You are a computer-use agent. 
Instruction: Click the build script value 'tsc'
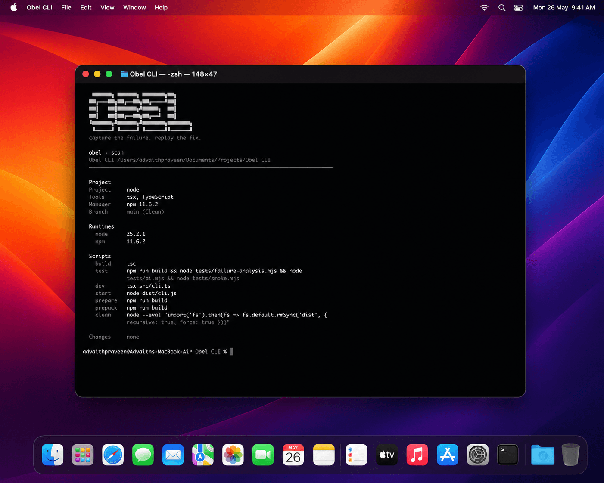[x=131, y=263]
